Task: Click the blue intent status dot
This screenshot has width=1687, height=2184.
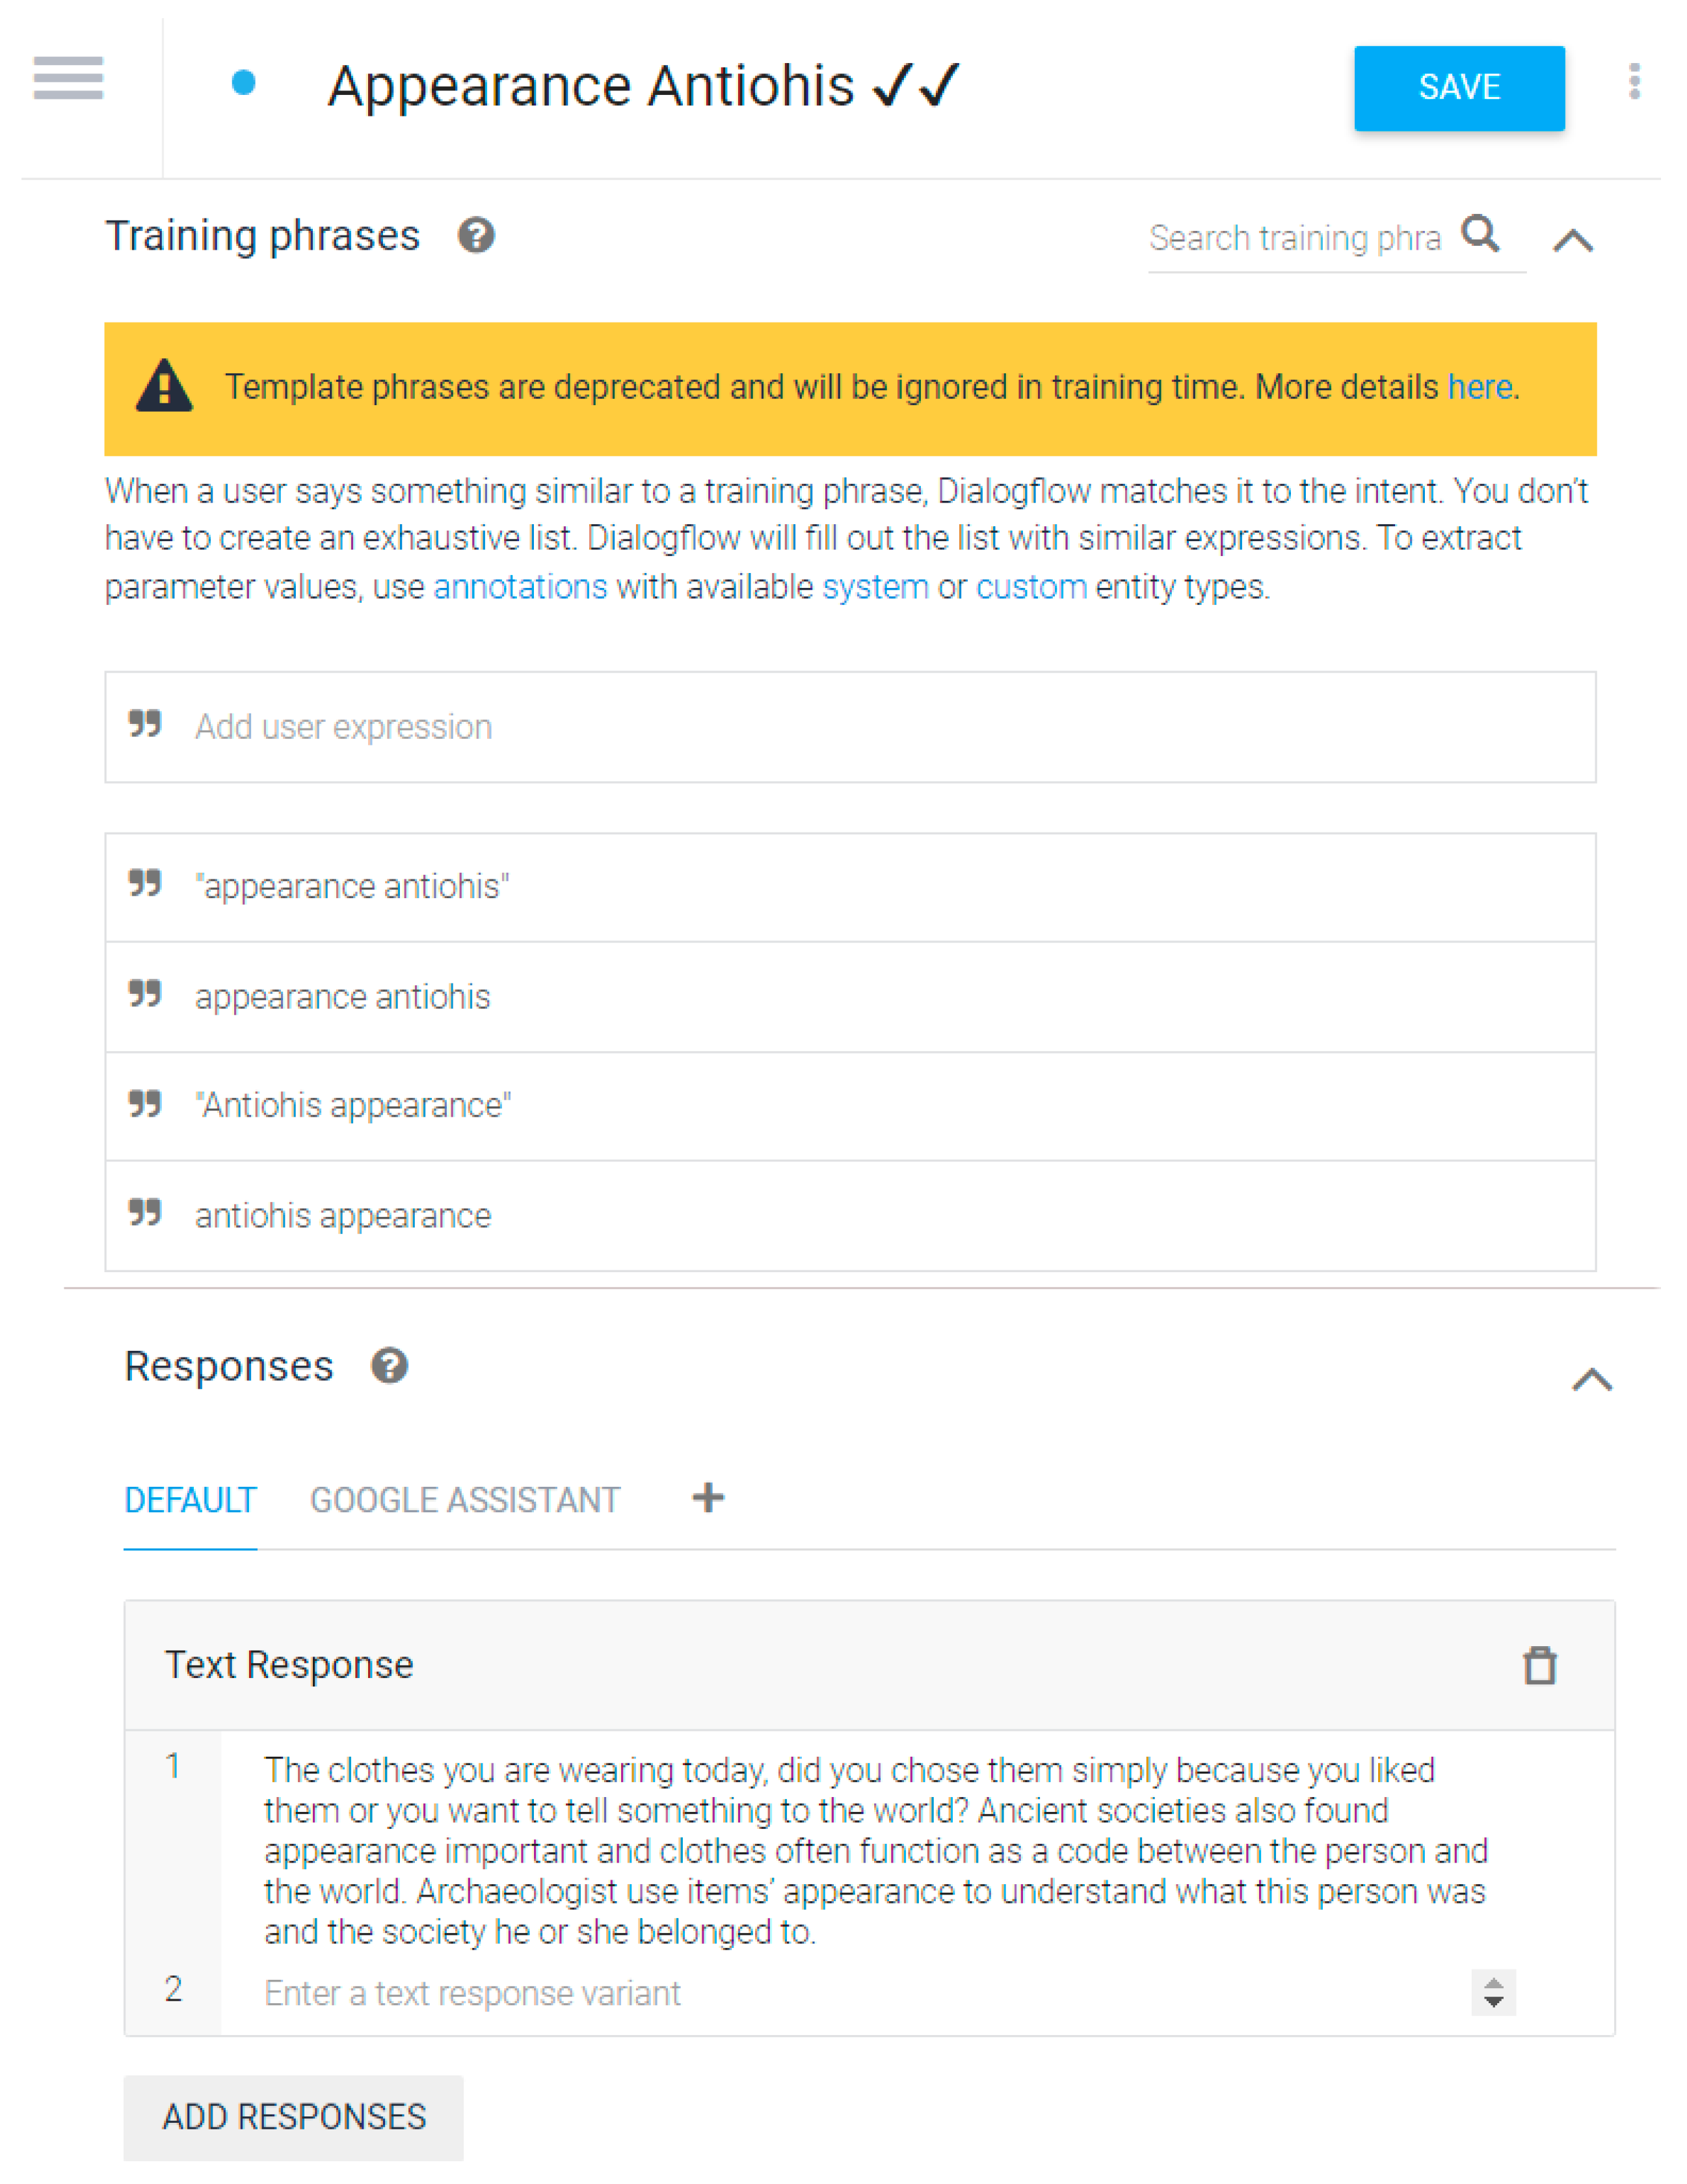Action: point(243,83)
